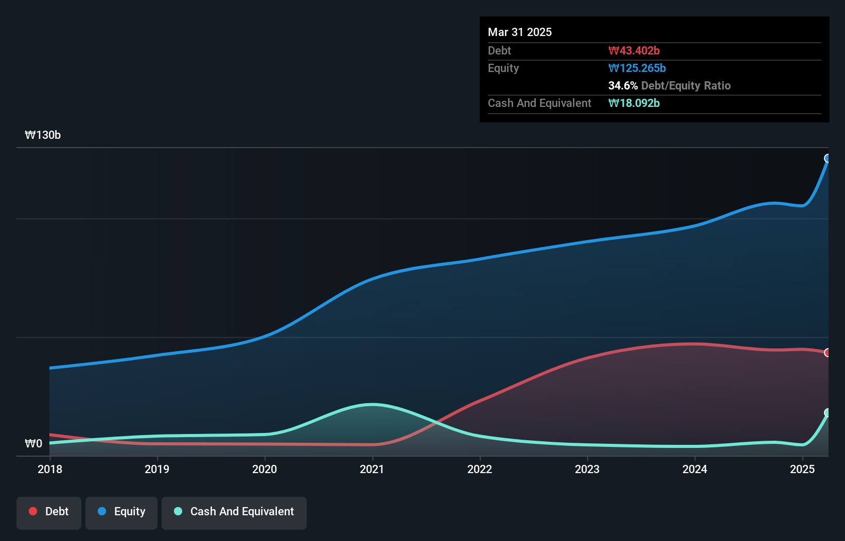
Task: Open details for the Equity row
Action: pyautogui.click(x=503, y=68)
